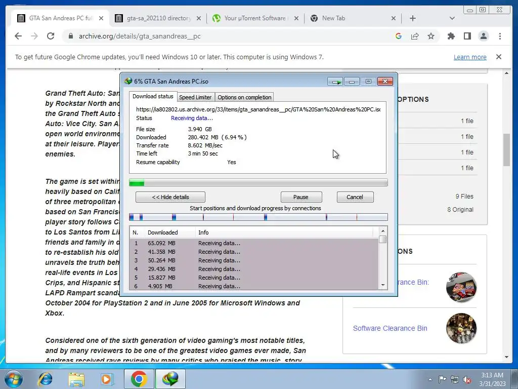Viewport: 518px width, 389px height.
Task: Open Windows Explorer folder from taskbar
Action: [76, 379]
